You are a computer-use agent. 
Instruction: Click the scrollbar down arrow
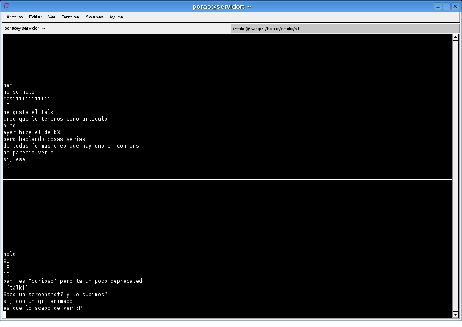tap(455, 314)
